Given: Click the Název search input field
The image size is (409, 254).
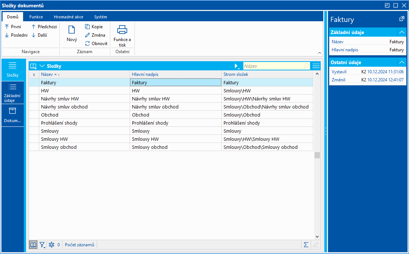Looking at the screenshot, I should [273, 66].
